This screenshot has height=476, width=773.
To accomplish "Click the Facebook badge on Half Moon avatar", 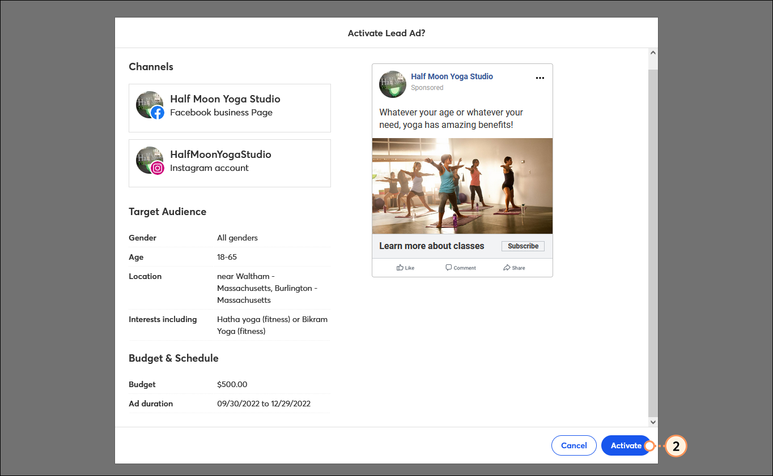I will point(158,113).
